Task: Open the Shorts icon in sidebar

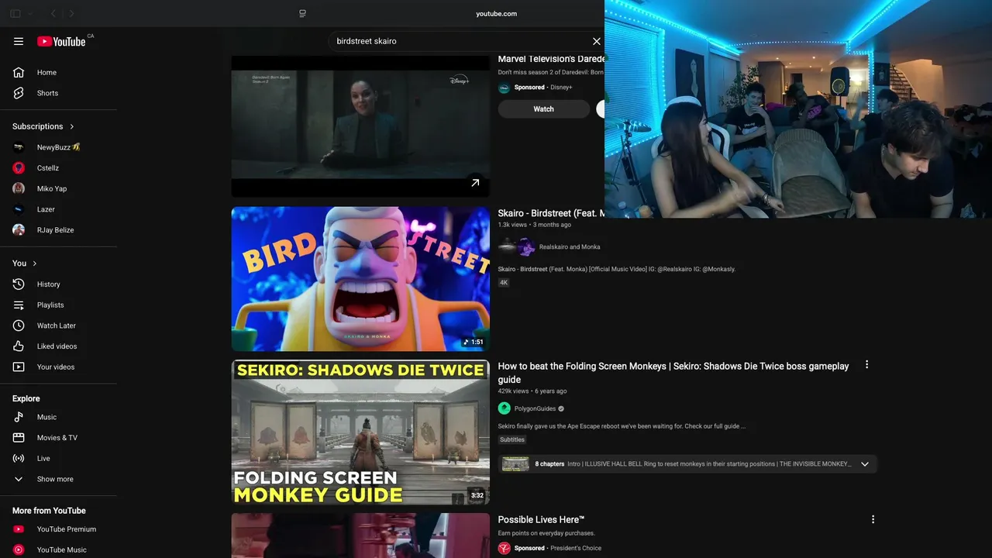Action: (x=19, y=93)
